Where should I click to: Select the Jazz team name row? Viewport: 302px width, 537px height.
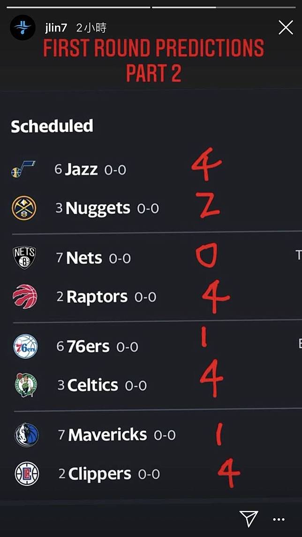[90, 170]
